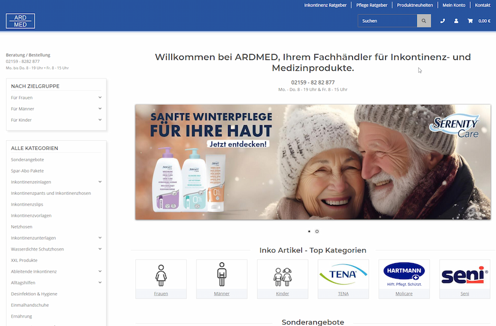The image size is (496, 326).
Task: Open Inkontinenzpants und Inkontinenzhosen link
Action: pos(51,193)
